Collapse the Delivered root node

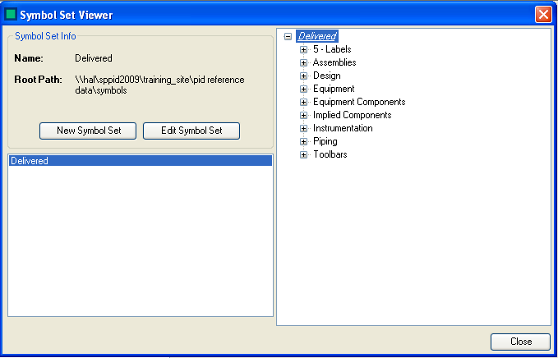pos(288,36)
